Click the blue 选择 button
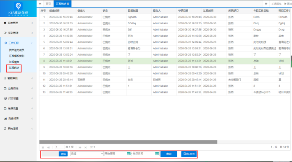This screenshot has height=162, width=292. coord(63,154)
